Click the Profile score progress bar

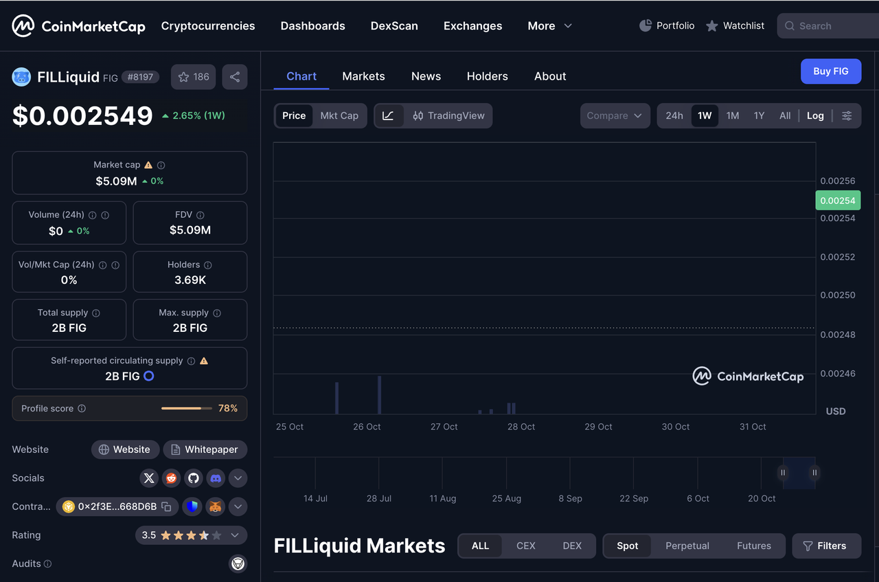(187, 408)
